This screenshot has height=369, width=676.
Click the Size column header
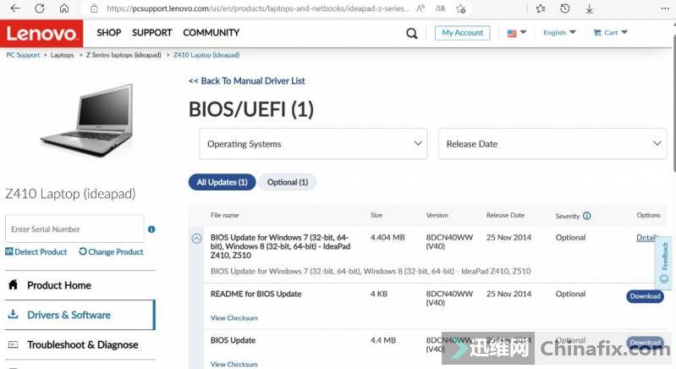click(x=376, y=215)
